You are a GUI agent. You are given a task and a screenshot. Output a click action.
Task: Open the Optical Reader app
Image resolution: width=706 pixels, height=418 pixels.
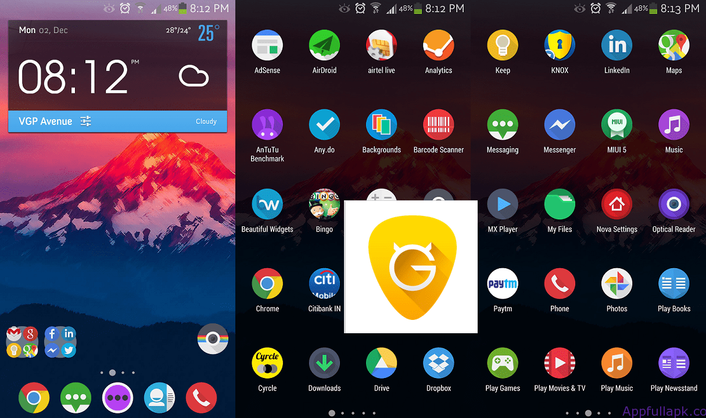pyautogui.click(x=673, y=204)
